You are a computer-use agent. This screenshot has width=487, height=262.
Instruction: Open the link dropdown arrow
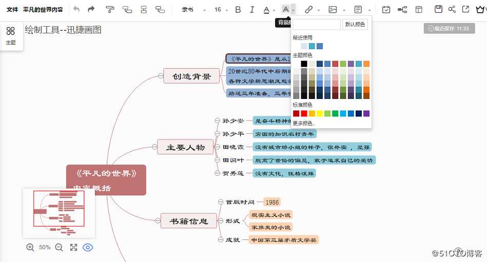[x=319, y=10]
